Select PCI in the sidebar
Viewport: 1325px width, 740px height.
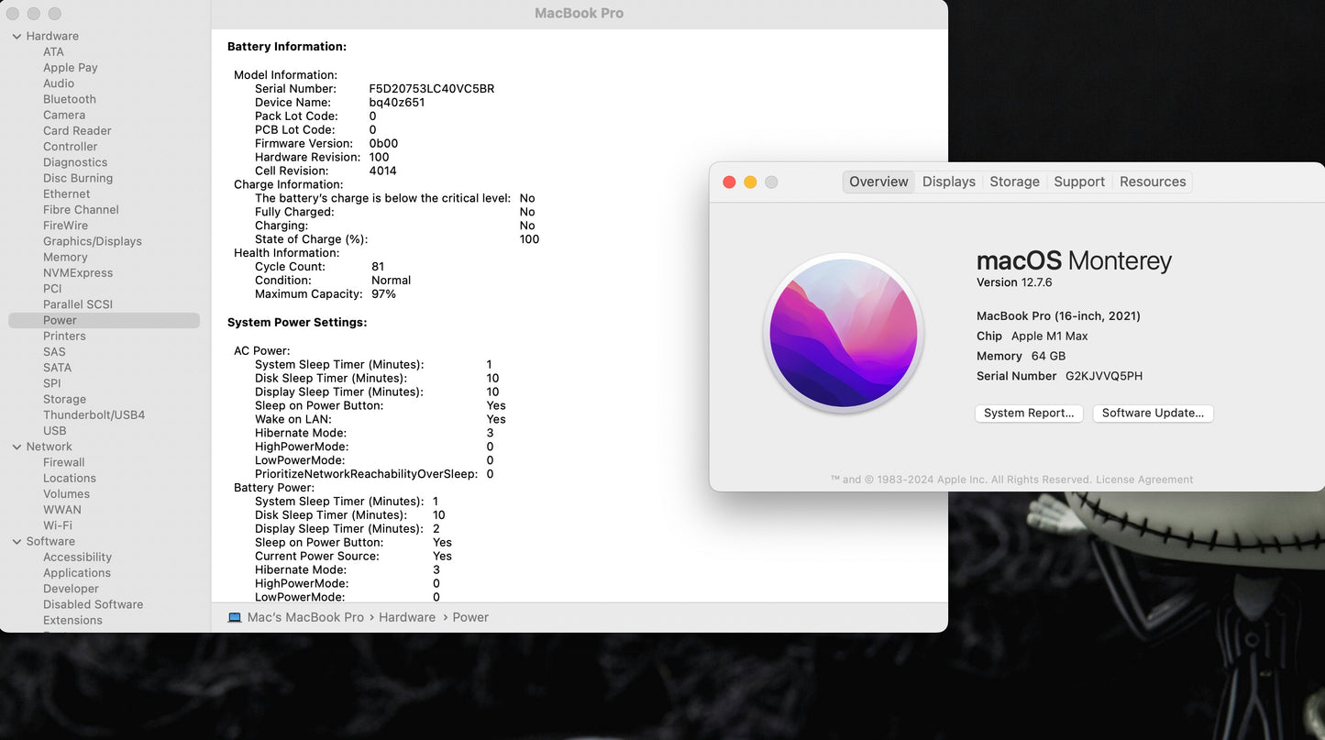pos(52,289)
